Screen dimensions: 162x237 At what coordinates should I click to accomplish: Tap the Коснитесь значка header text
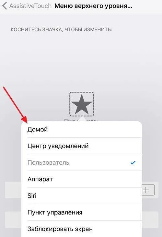[x=62, y=30]
